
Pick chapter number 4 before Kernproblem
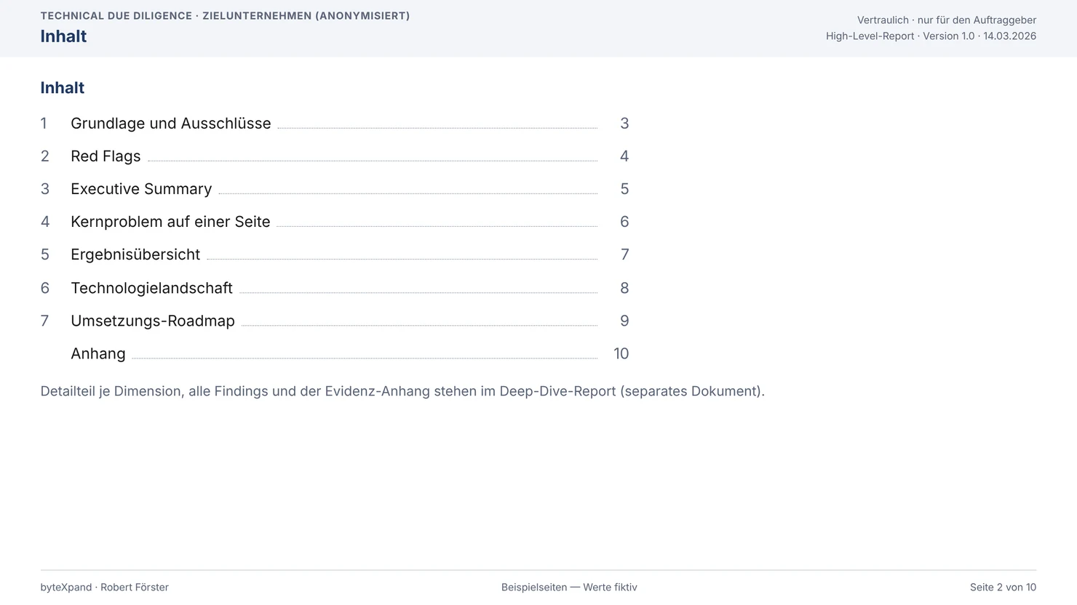[45, 222]
